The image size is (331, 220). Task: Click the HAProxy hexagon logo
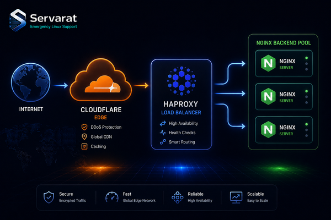(x=181, y=81)
